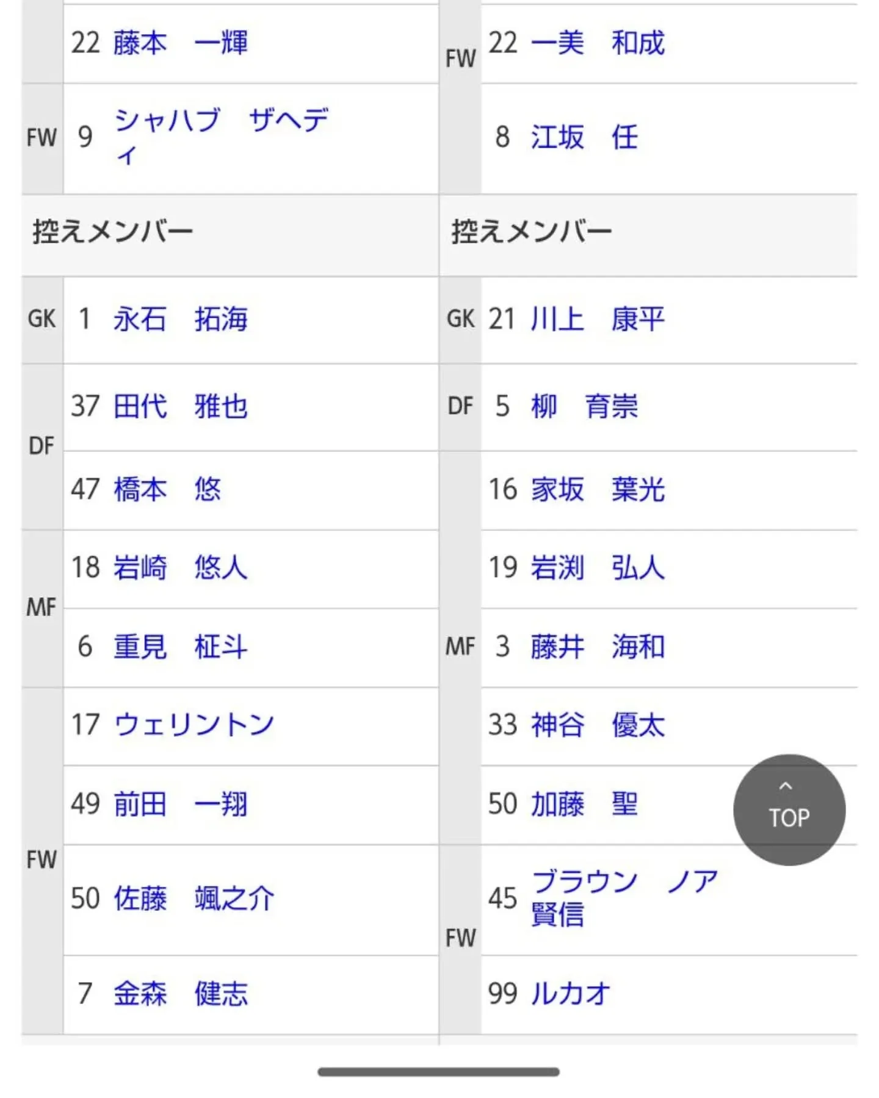Screen dimensions: 879x1098
Task: Open 佐藤 颯之介 player profile
Action: 194,899
